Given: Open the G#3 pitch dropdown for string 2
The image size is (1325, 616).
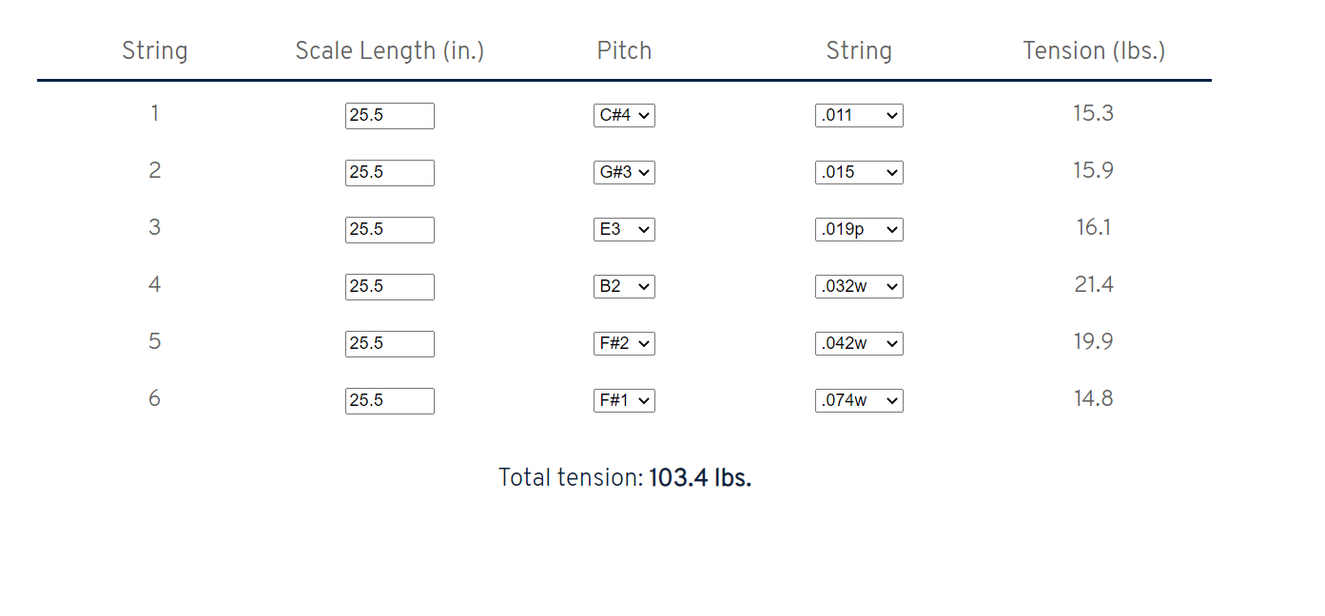Looking at the screenshot, I should click(x=624, y=172).
